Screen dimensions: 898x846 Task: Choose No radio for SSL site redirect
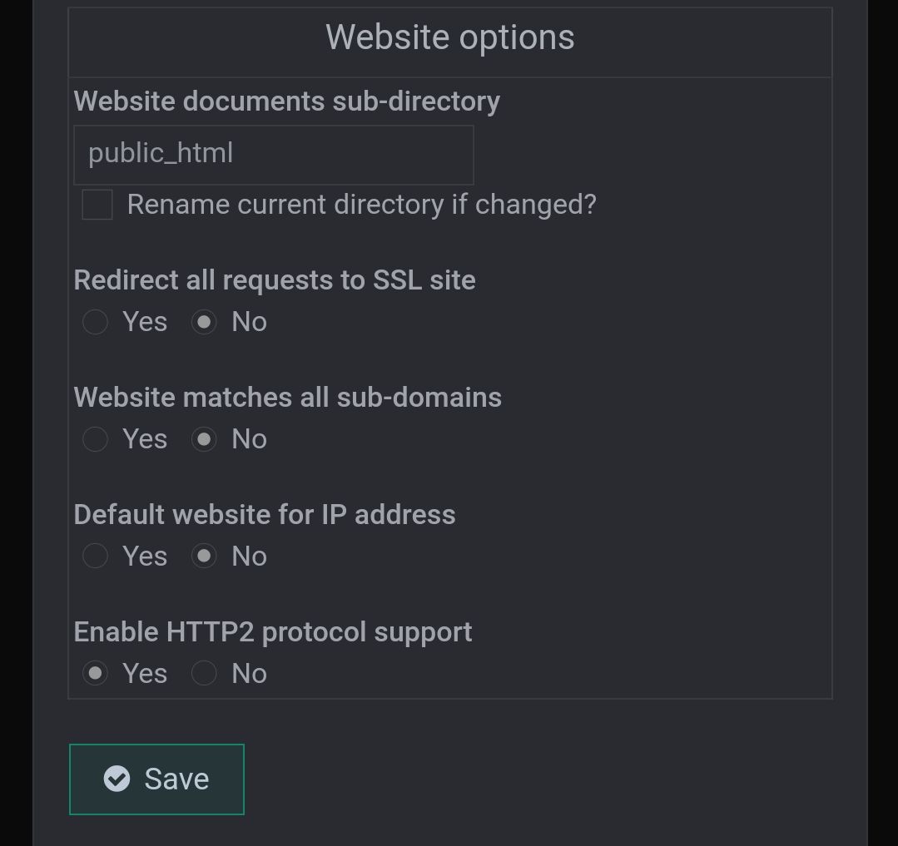click(204, 322)
